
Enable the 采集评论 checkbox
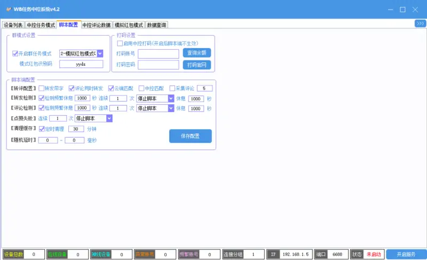click(172, 88)
